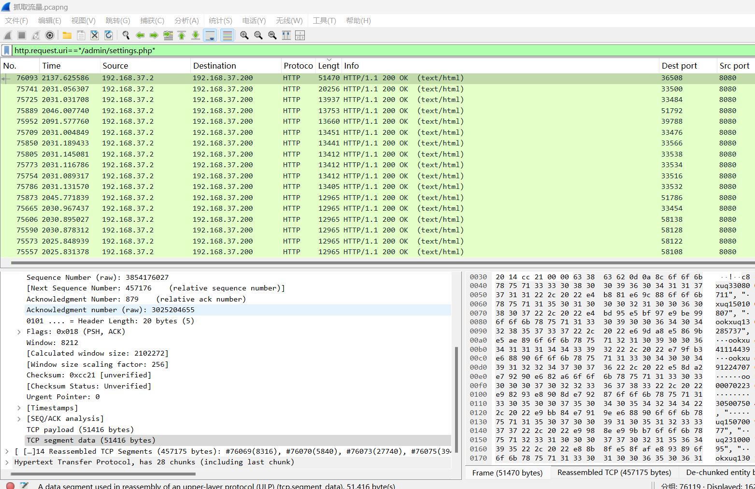Open the 视图(V) menu

[84, 21]
